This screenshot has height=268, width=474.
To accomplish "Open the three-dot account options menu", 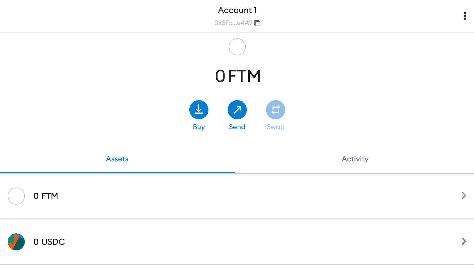I will click(x=465, y=16).
